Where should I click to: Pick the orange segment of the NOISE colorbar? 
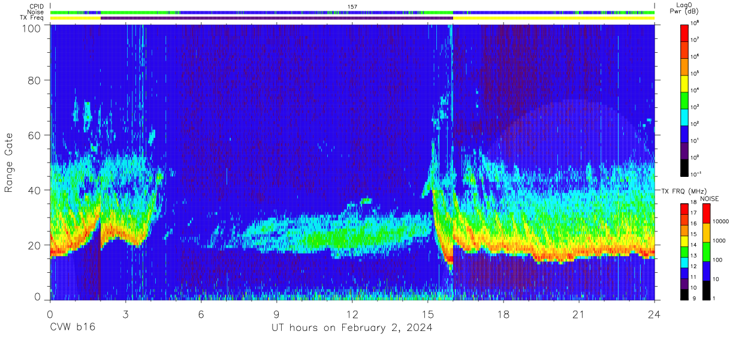[x=707, y=233]
